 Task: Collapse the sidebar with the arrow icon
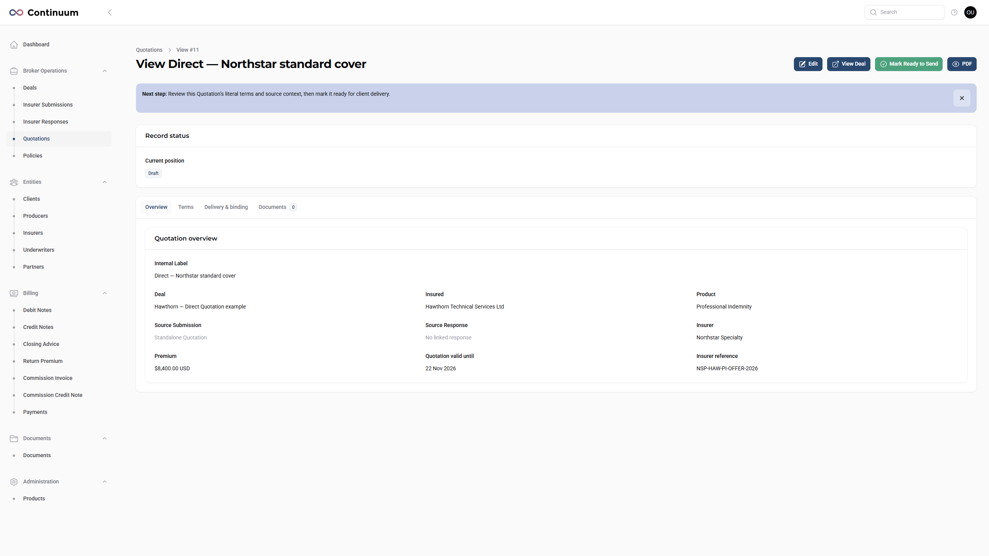(x=110, y=12)
